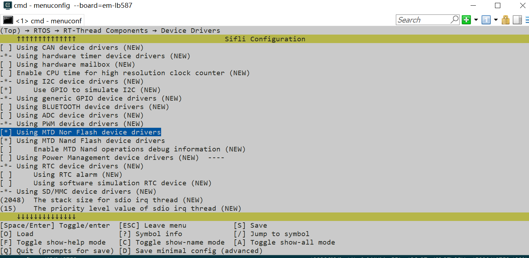Click the active console number icon
Viewport: 529px width, 258px height.
tap(486, 20)
